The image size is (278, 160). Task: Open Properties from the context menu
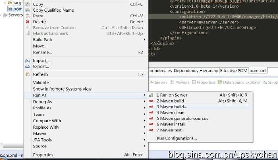86,155
